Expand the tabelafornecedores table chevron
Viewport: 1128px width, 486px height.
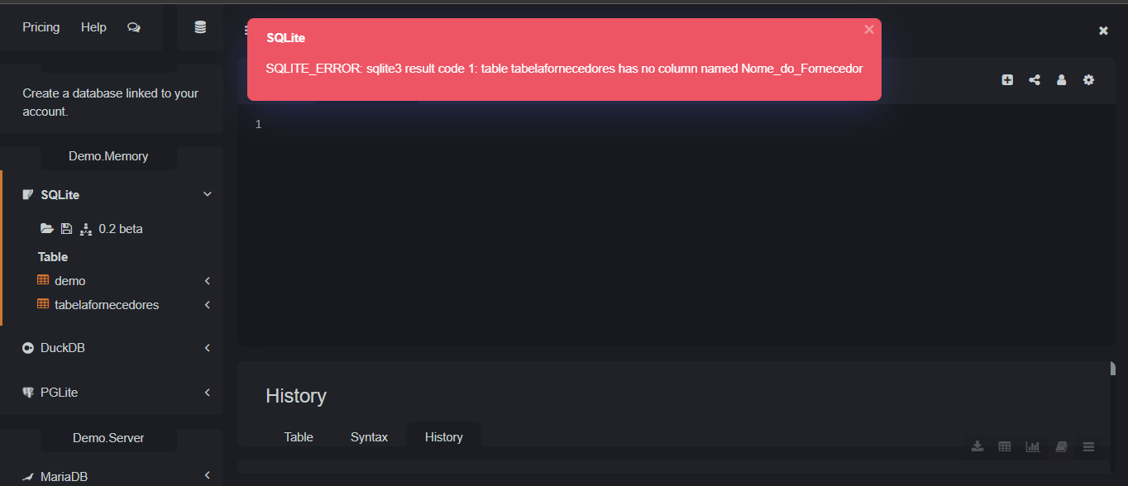[x=208, y=305]
